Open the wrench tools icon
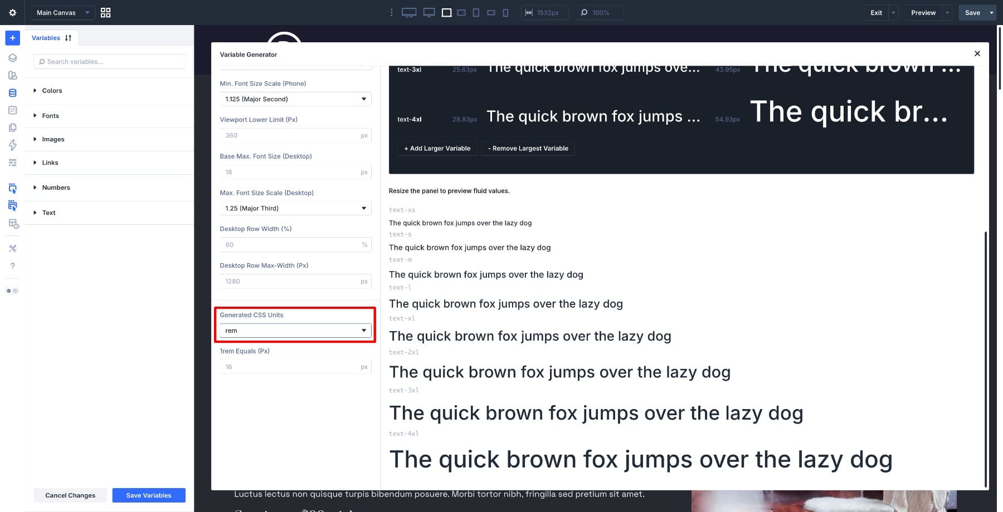Image resolution: width=1003 pixels, height=512 pixels. tap(12, 248)
